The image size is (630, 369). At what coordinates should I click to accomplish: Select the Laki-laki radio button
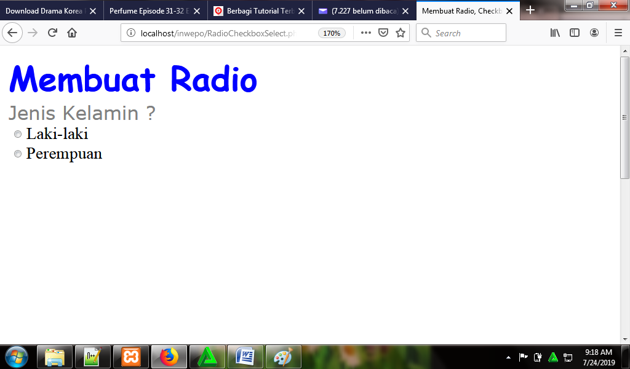click(18, 134)
